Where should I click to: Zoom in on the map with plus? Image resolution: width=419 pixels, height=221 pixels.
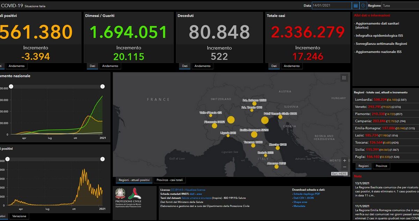[345, 161]
